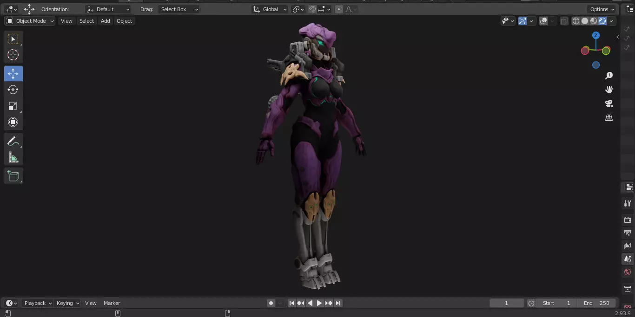Switch to wireframe viewport shading
The width and height of the screenshot is (635, 317).
pyautogui.click(x=576, y=21)
